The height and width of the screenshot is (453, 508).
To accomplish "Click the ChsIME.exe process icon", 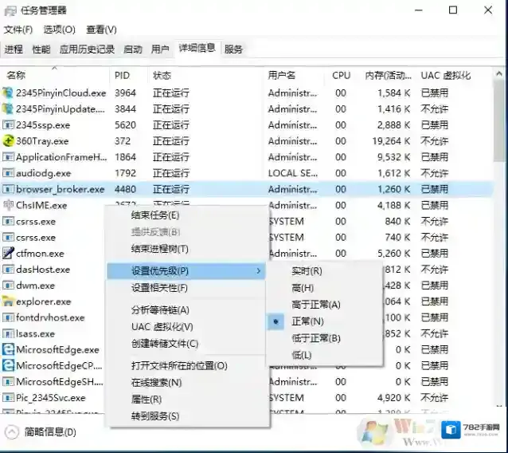I will pos(8,205).
